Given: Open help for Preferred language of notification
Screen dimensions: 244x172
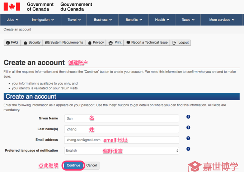Looking at the screenshot, I should [188, 149].
